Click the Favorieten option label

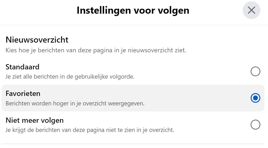point(23,94)
